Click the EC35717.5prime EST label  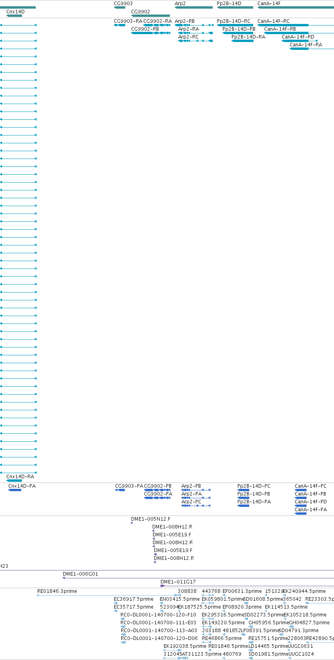pos(133,607)
